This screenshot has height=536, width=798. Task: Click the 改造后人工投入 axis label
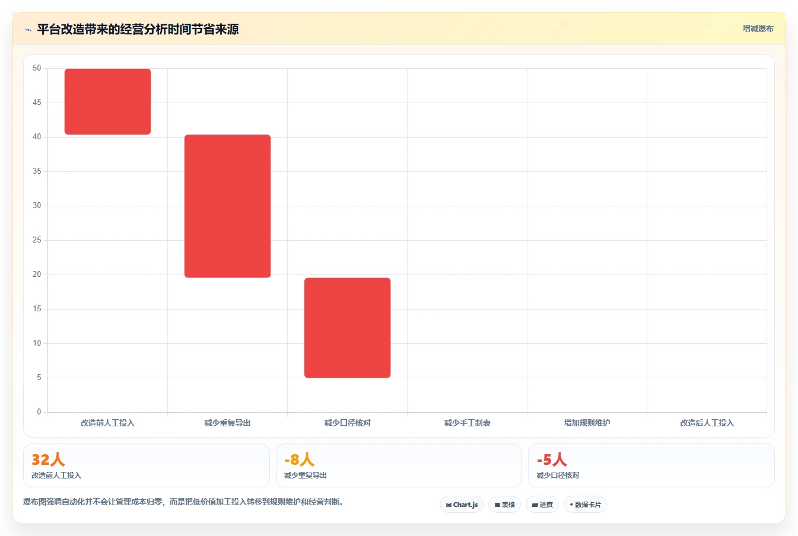click(x=707, y=423)
